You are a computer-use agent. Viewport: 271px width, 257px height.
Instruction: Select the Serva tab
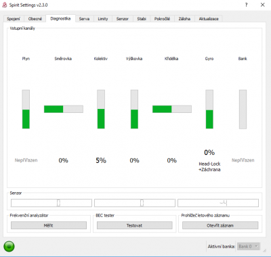84,19
